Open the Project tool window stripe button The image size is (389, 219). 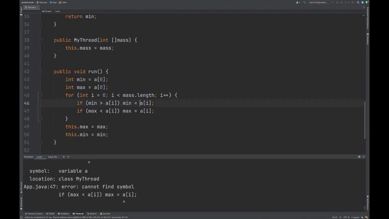coord(21,11)
